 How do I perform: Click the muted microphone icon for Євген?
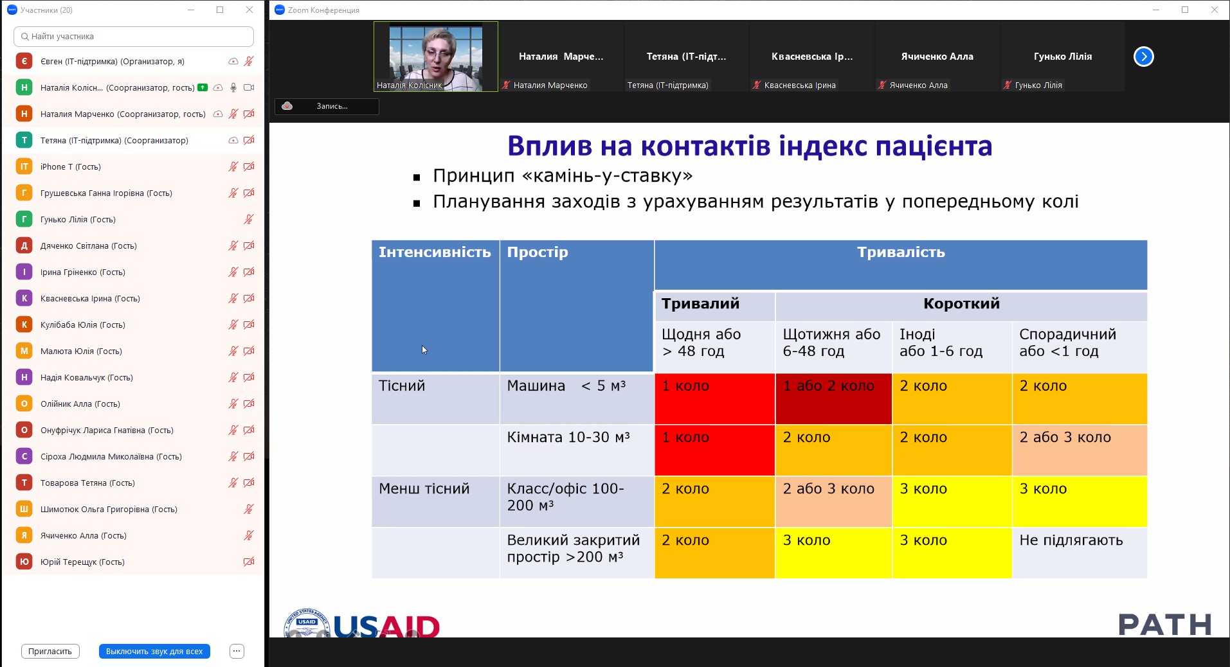pos(249,62)
